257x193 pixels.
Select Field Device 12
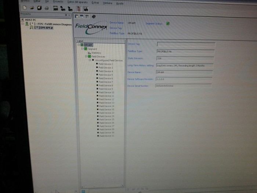(106, 99)
